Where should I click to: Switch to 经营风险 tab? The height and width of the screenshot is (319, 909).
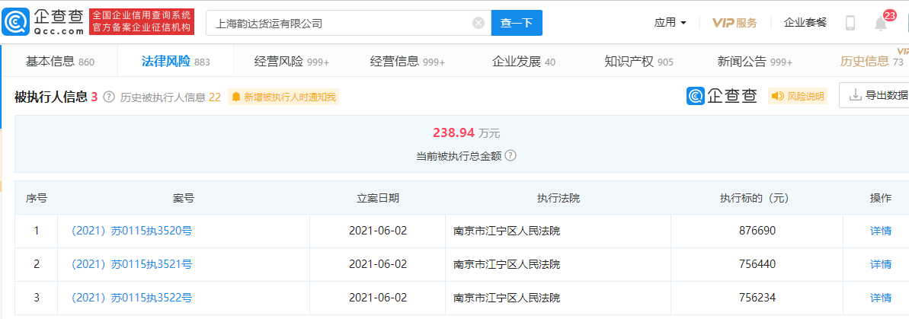click(292, 62)
